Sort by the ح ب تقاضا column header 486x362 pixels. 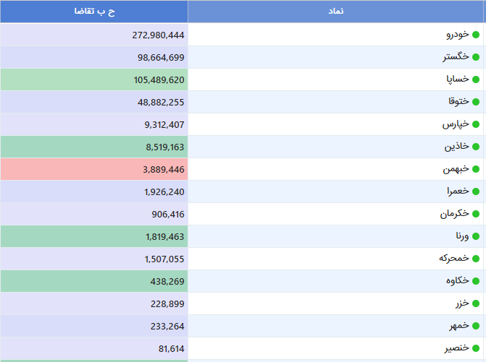(94, 12)
